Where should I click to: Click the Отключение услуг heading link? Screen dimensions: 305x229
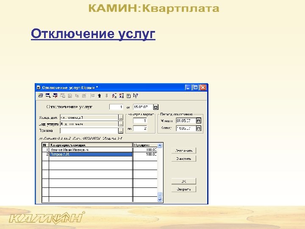93,34
